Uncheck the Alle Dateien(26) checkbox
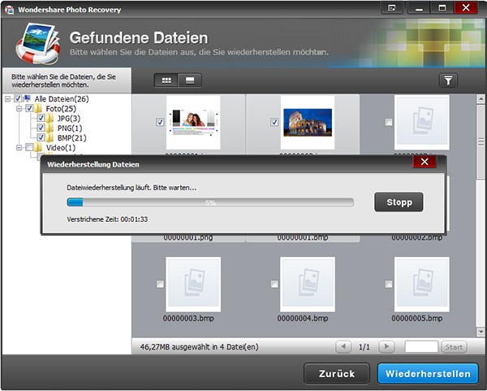Viewport: 487px width, 391px height. click(19, 98)
